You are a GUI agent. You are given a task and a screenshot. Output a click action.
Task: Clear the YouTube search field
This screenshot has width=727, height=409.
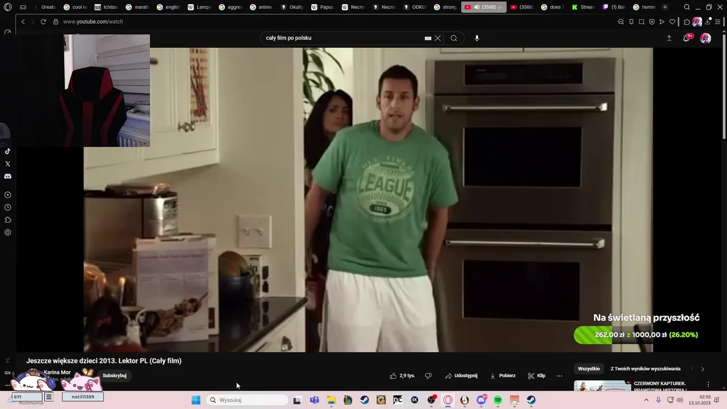point(437,38)
